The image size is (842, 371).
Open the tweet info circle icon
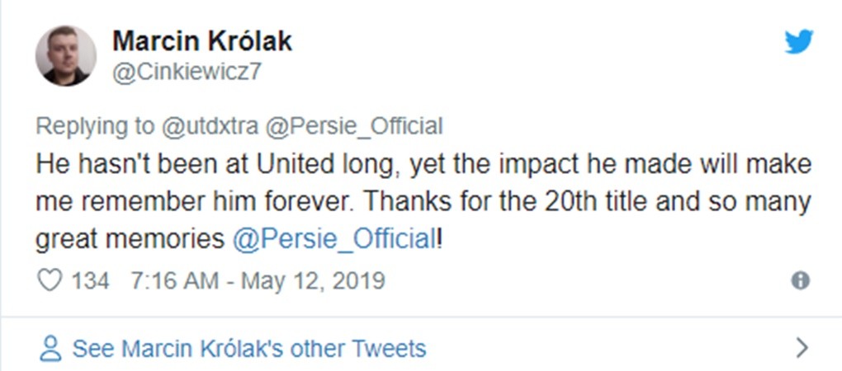pyautogui.click(x=800, y=281)
